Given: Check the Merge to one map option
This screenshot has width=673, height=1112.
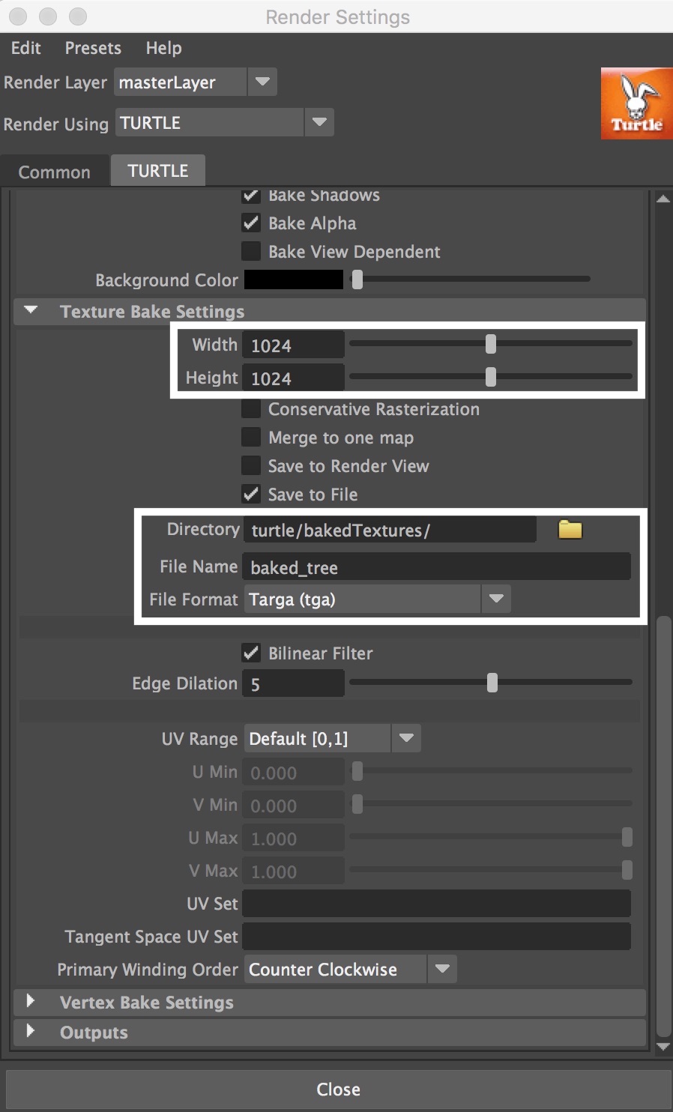Looking at the screenshot, I should coord(251,437).
